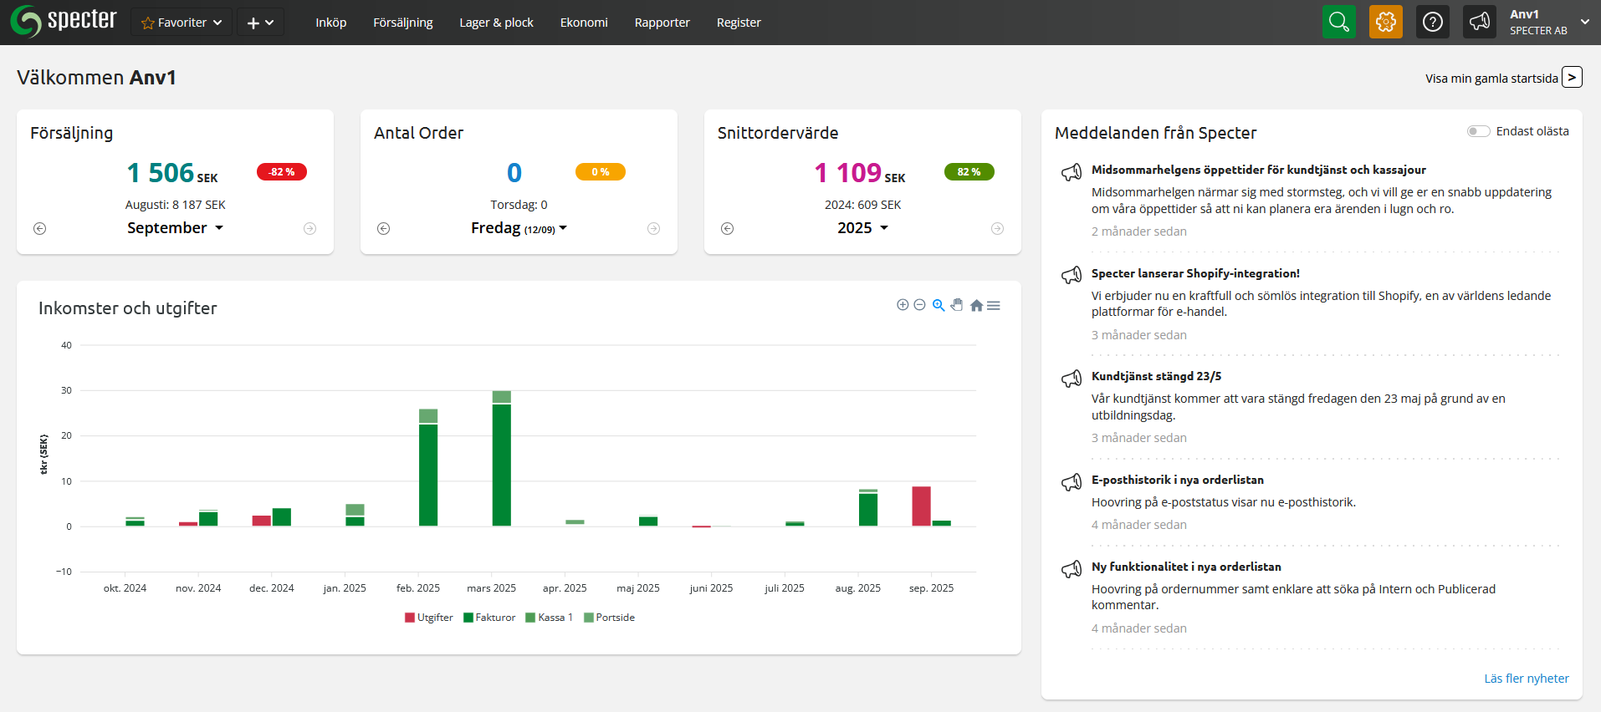Reset chart zoom with home icon
The height and width of the screenshot is (712, 1601).
(976, 306)
